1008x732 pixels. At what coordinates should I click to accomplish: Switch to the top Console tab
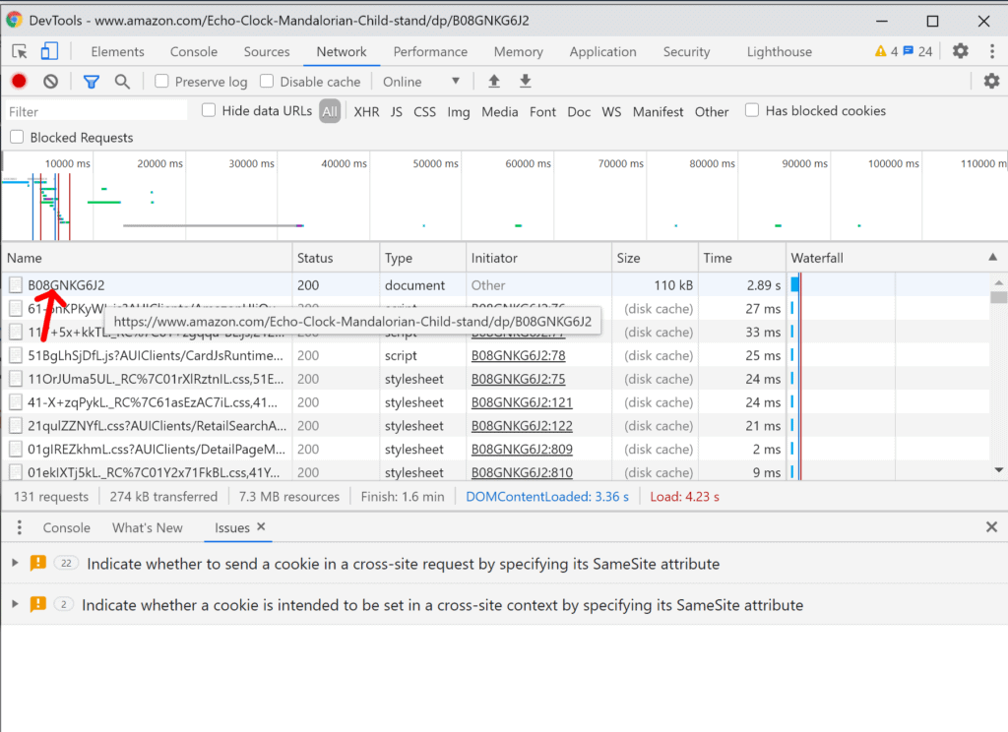coord(194,51)
